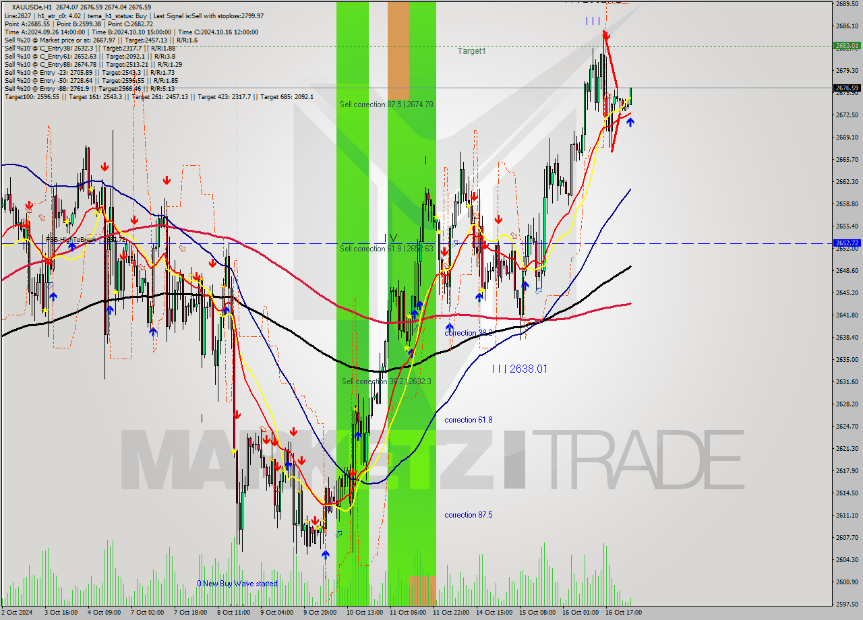The image size is (863, 620).
Task: Click the green 2683.01 price tag
Action: 847,46
